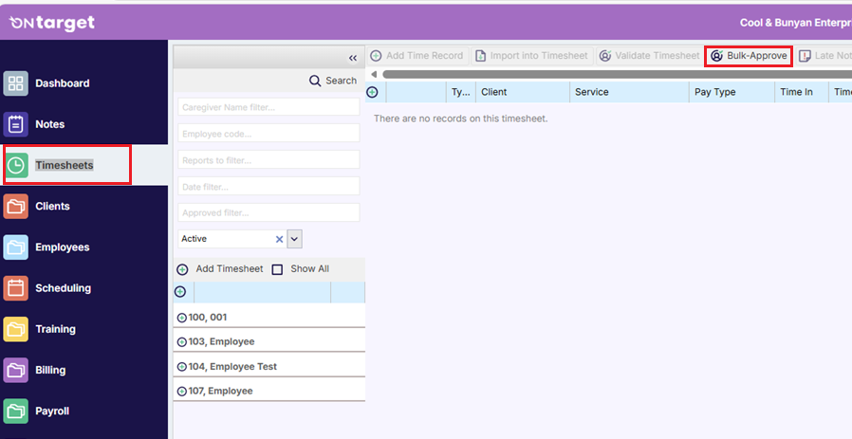Viewport: 852px width, 439px height.
Task: Click the Ty... column header
Action: coord(461,92)
